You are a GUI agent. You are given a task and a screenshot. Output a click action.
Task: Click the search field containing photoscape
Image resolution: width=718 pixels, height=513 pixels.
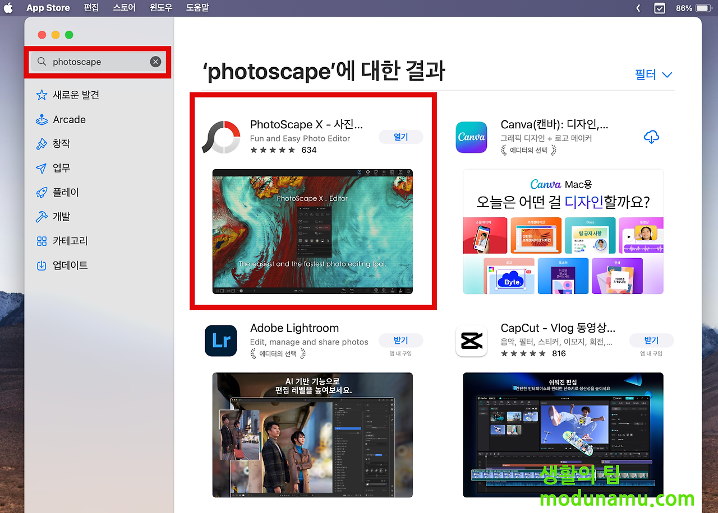(98, 62)
